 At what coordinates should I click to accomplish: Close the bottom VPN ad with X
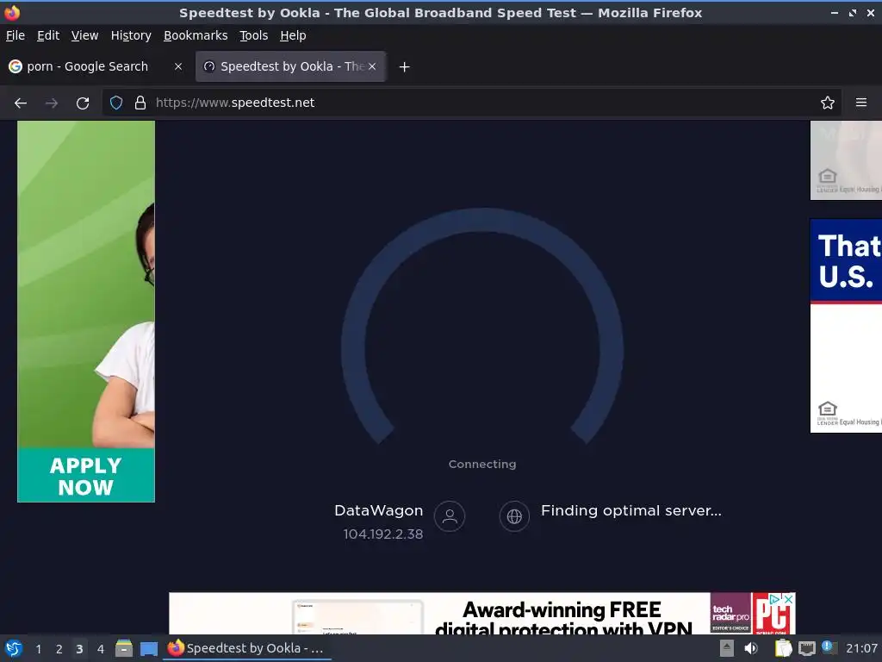[789, 600]
